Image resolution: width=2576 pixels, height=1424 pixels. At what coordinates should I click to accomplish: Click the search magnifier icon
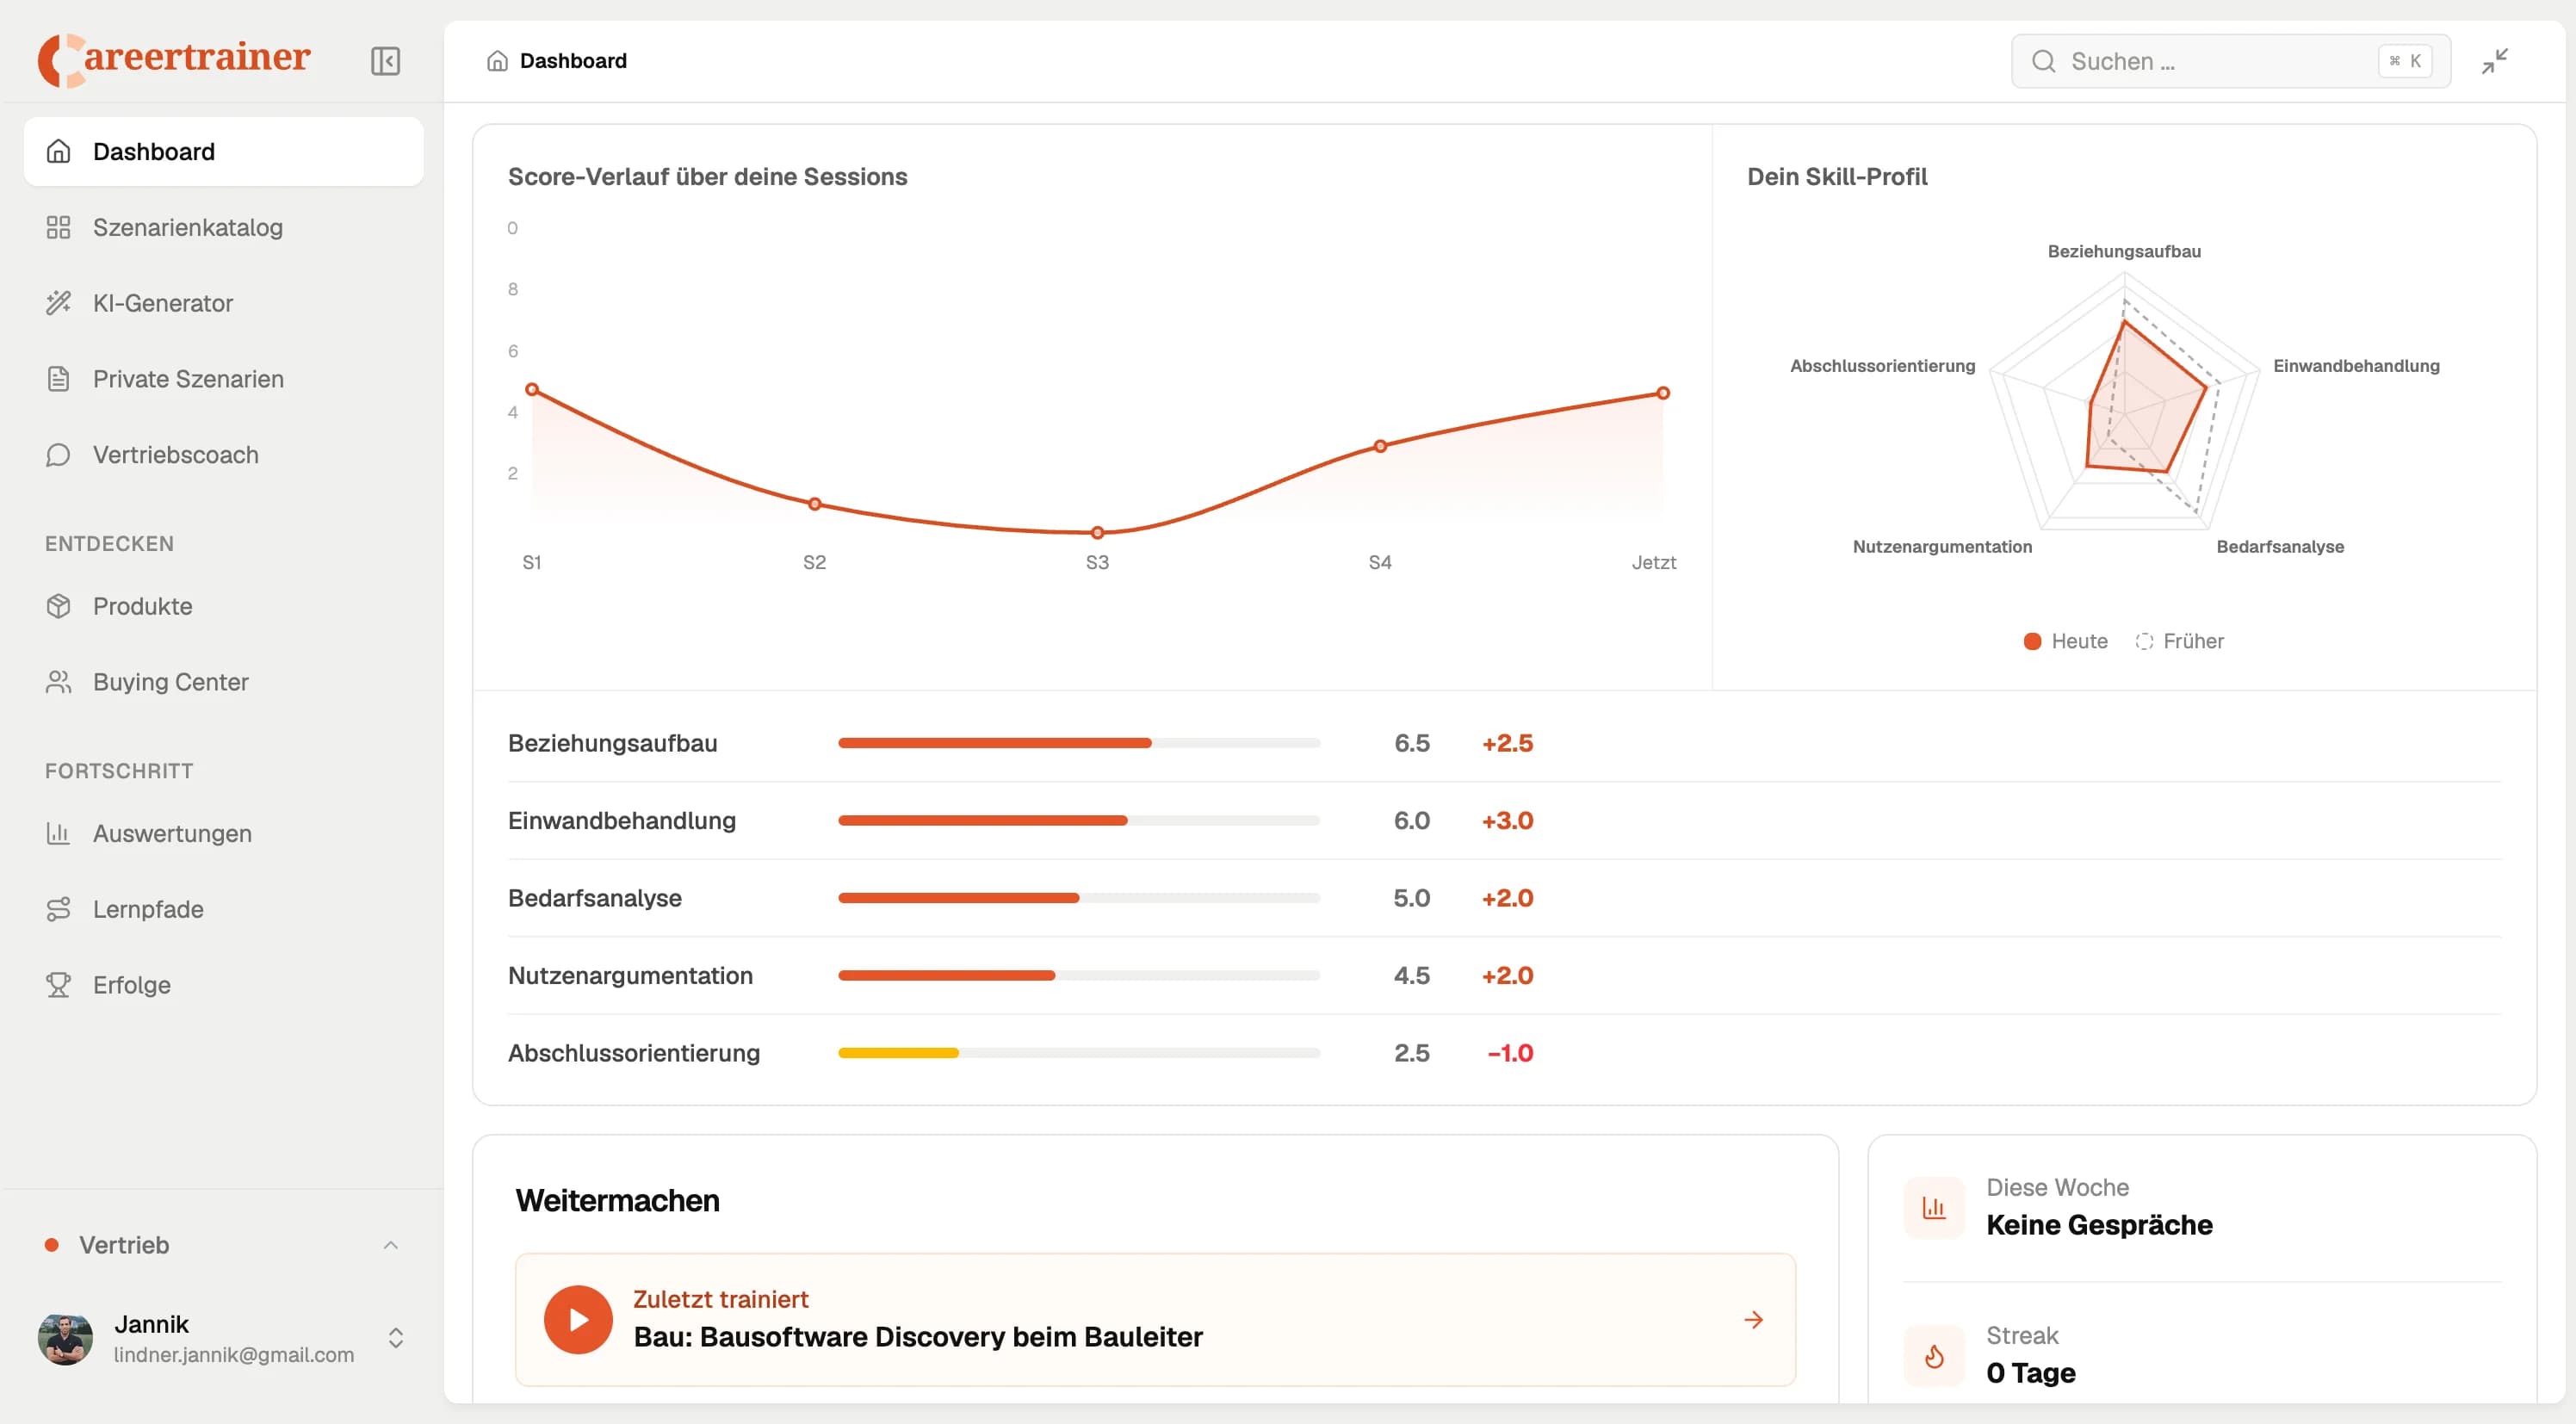[2043, 61]
